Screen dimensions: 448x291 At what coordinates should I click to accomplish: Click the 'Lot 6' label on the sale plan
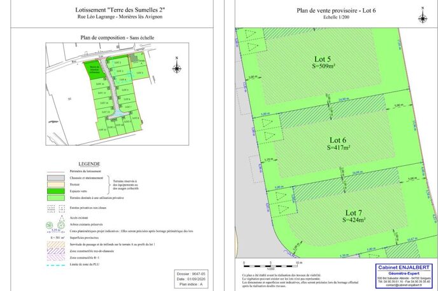click(338, 140)
